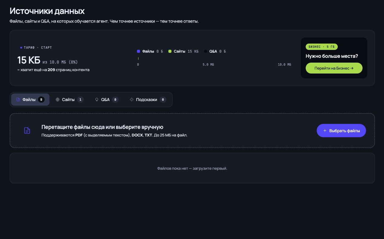Click the green Сайты legend dot

click(x=170, y=51)
